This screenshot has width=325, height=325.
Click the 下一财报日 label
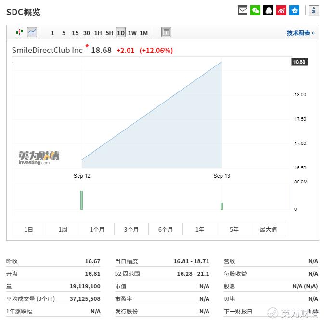(x=238, y=311)
